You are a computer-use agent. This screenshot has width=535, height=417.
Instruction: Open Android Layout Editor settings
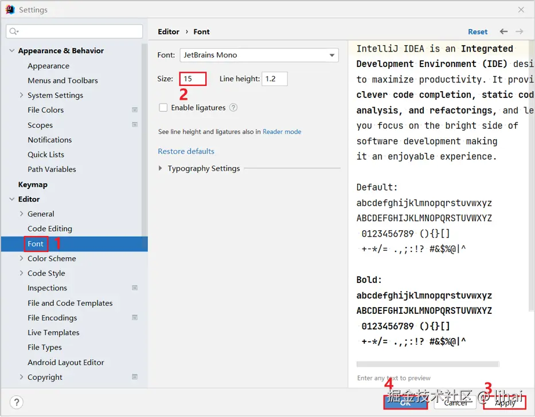point(66,363)
